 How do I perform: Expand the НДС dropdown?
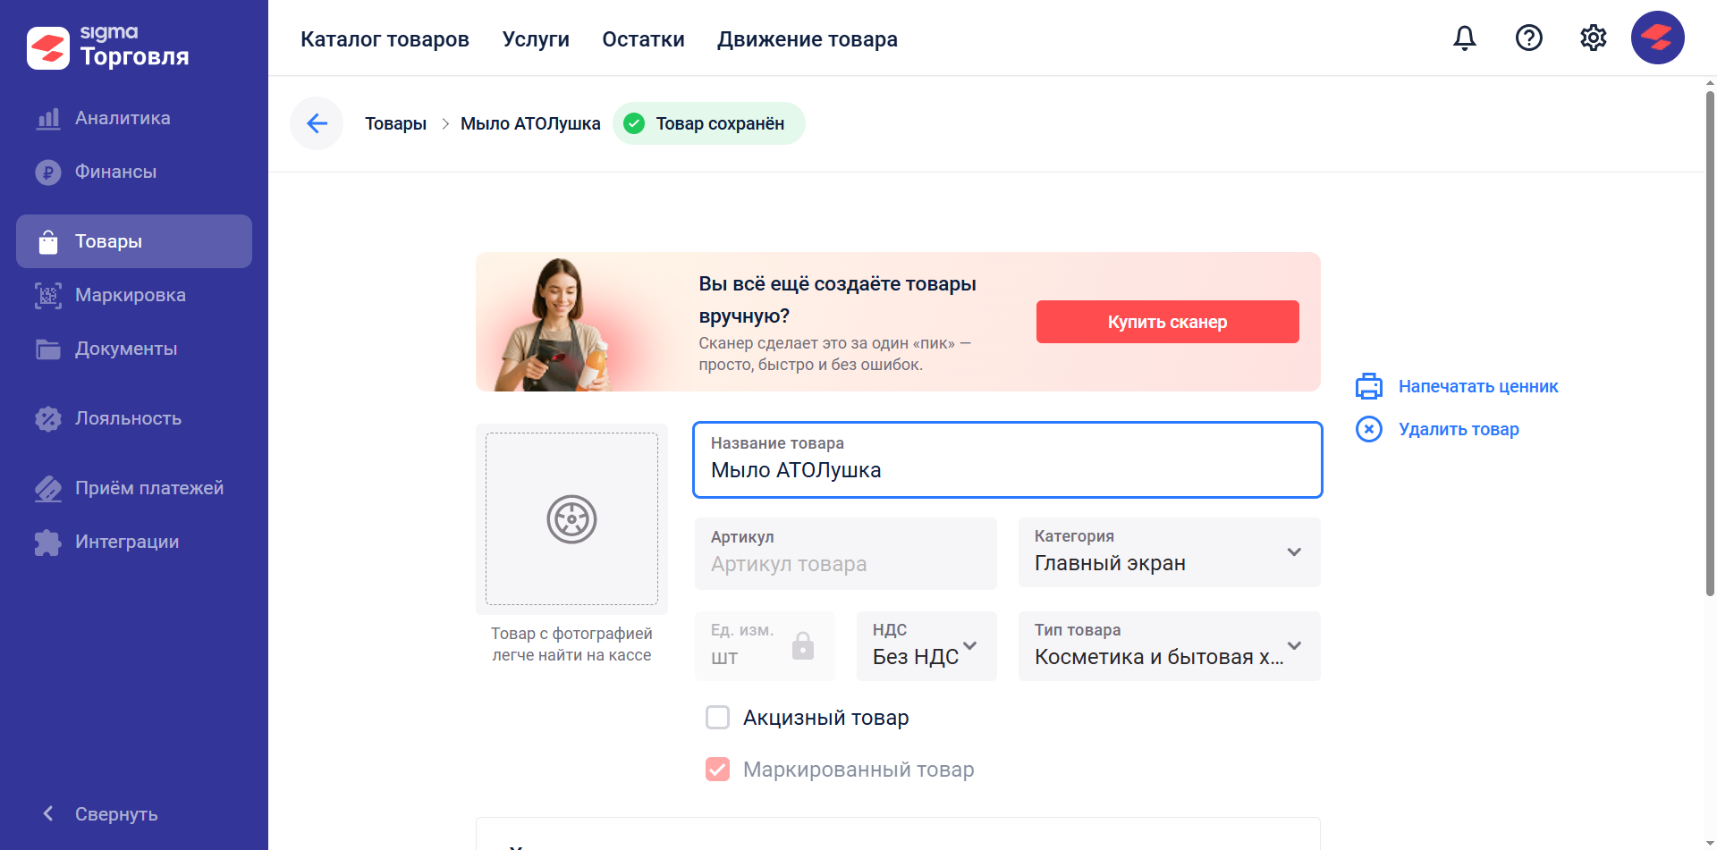[926, 646]
